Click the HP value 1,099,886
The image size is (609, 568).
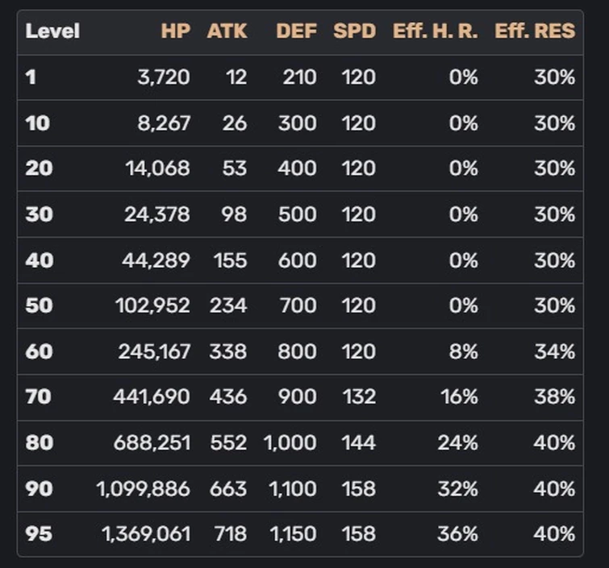pos(144,488)
